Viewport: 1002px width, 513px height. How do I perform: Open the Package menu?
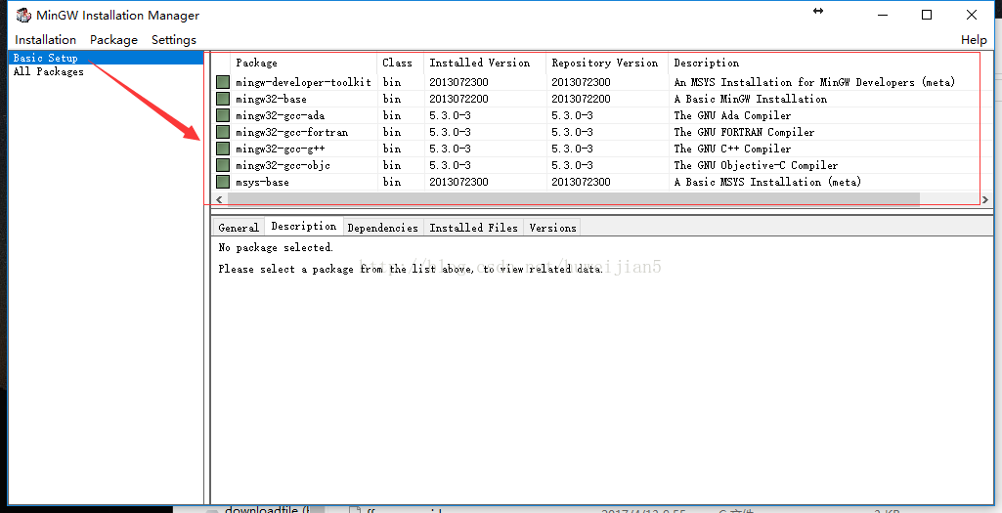[x=113, y=40]
